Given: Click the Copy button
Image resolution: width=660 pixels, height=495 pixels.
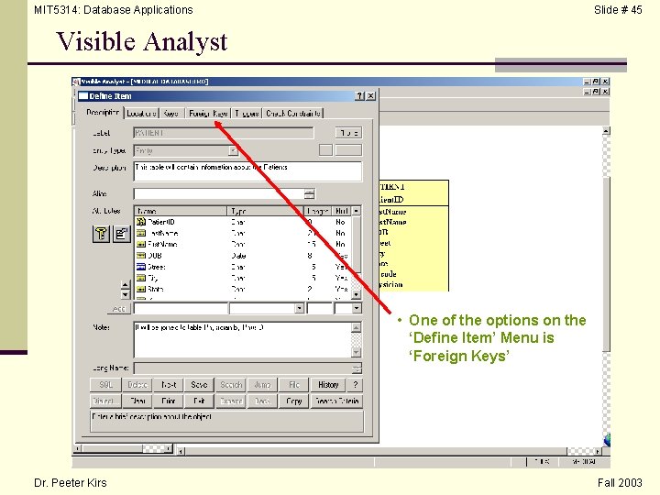Looking at the screenshot, I should pyautogui.click(x=294, y=401).
